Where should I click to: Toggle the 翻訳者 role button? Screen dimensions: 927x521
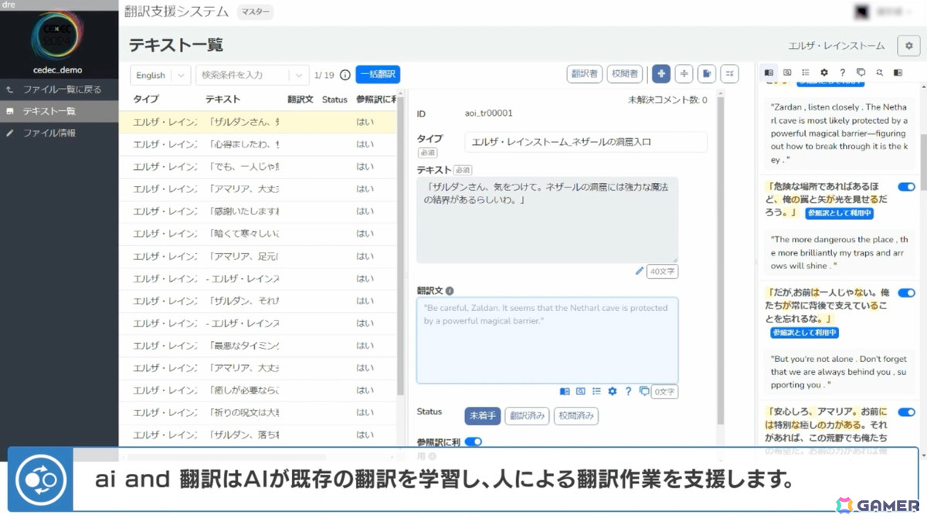[585, 73]
